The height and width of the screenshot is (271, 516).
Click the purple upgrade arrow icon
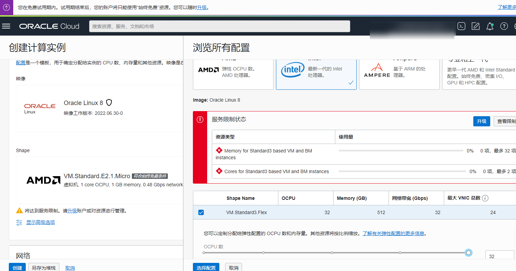coord(6,7)
